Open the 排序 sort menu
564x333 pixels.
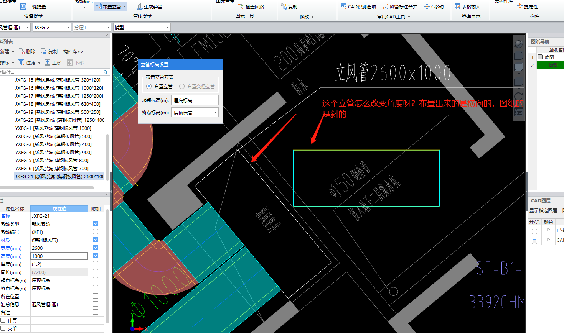click(x=7, y=62)
